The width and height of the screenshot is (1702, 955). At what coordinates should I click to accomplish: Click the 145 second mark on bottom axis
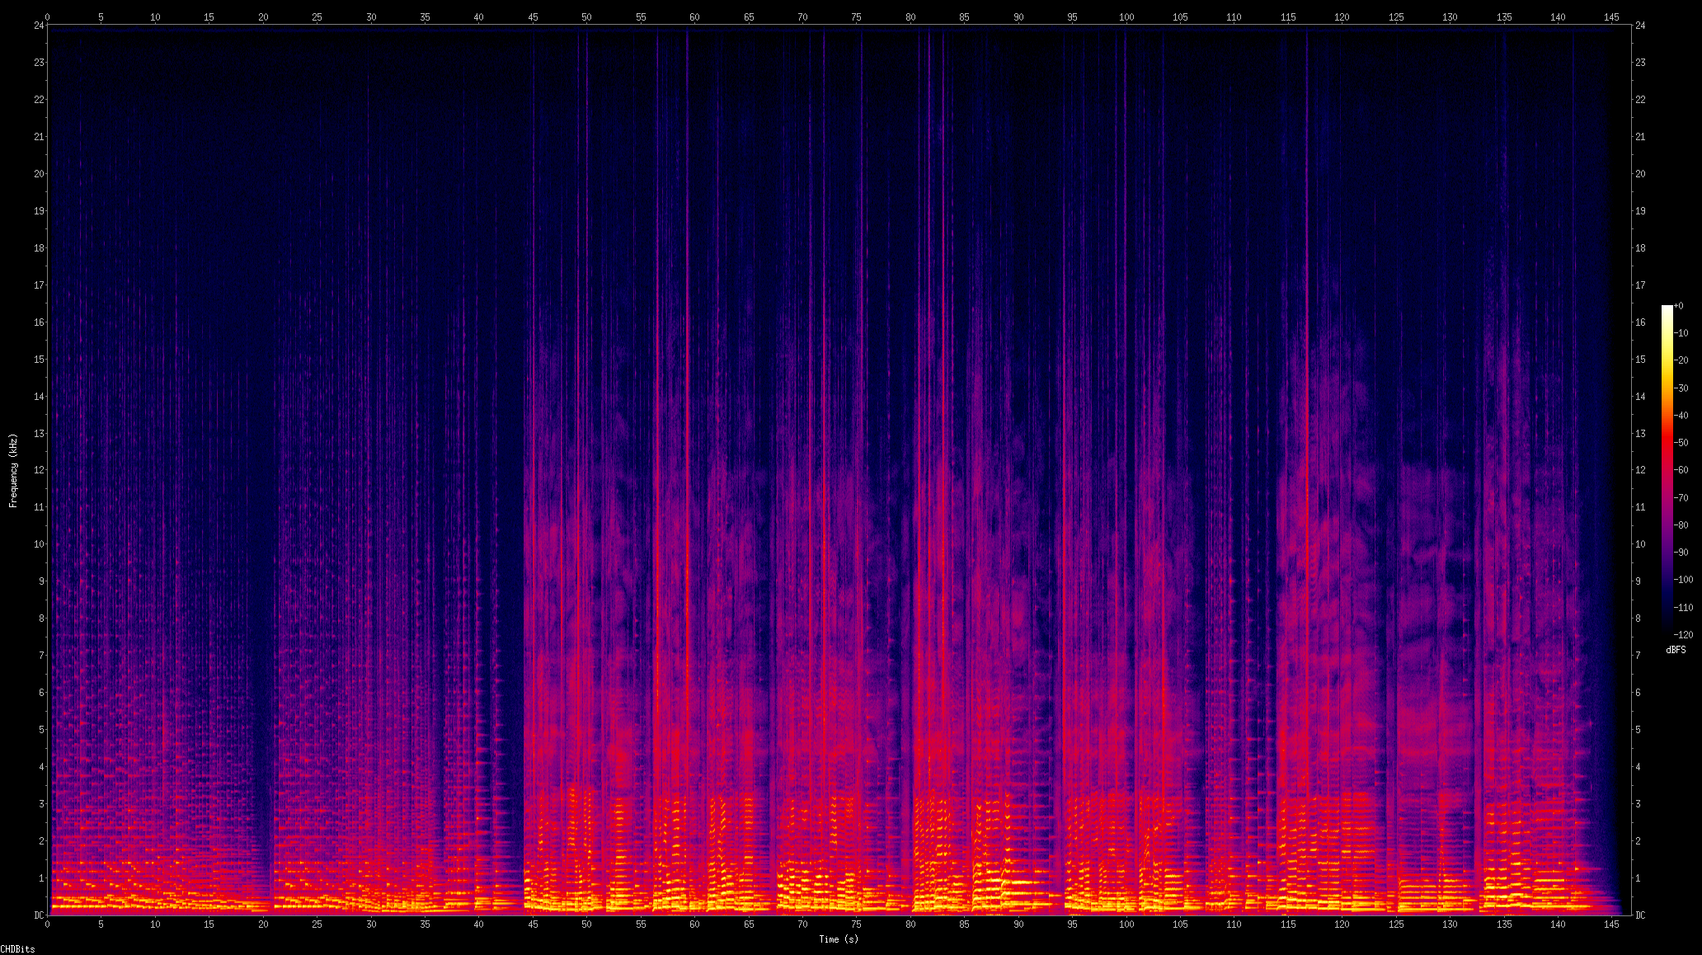coord(1611,924)
